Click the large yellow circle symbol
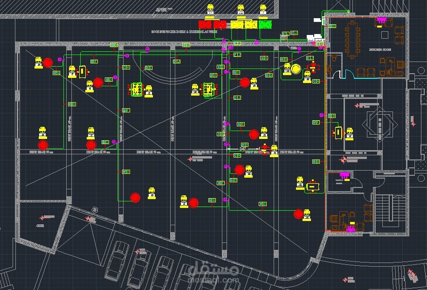 [296, 69]
